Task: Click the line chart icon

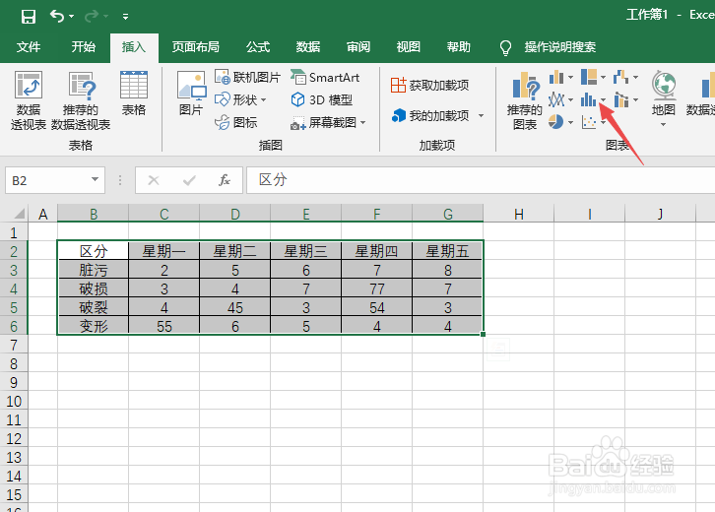Action: [555, 99]
